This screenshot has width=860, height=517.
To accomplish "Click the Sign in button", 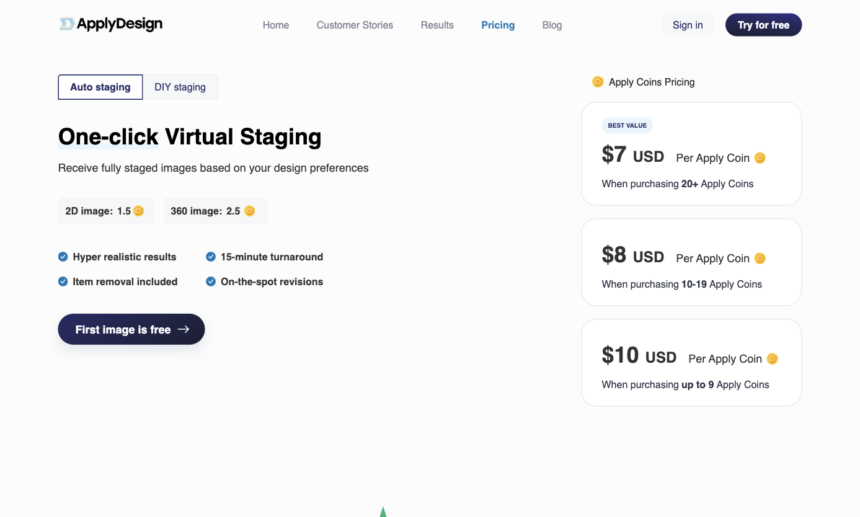I will (688, 25).
